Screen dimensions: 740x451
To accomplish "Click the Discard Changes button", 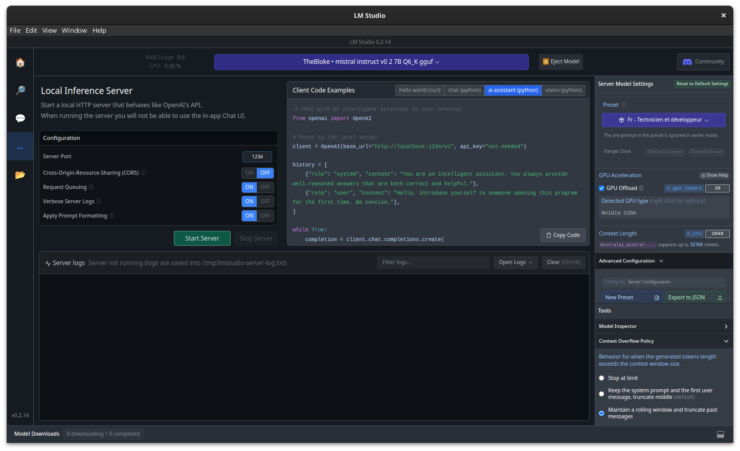I will [x=665, y=152].
